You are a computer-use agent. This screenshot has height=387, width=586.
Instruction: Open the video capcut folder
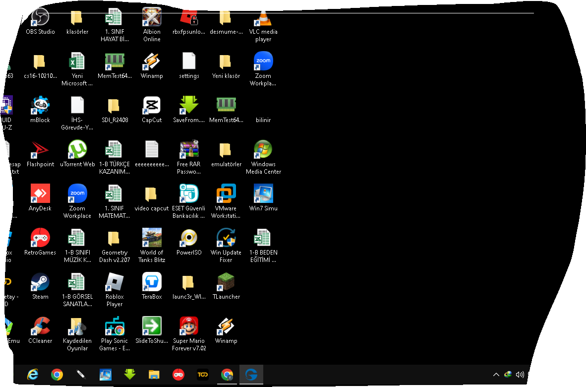tap(152, 198)
